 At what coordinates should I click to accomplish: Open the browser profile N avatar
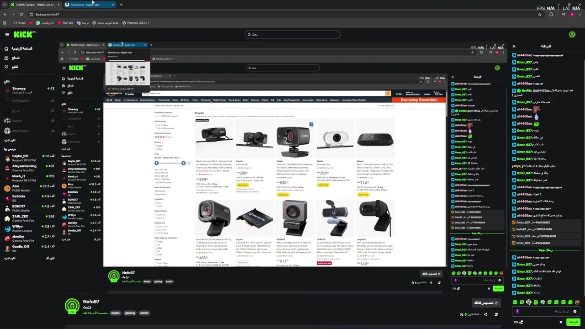tap(571, 14)
